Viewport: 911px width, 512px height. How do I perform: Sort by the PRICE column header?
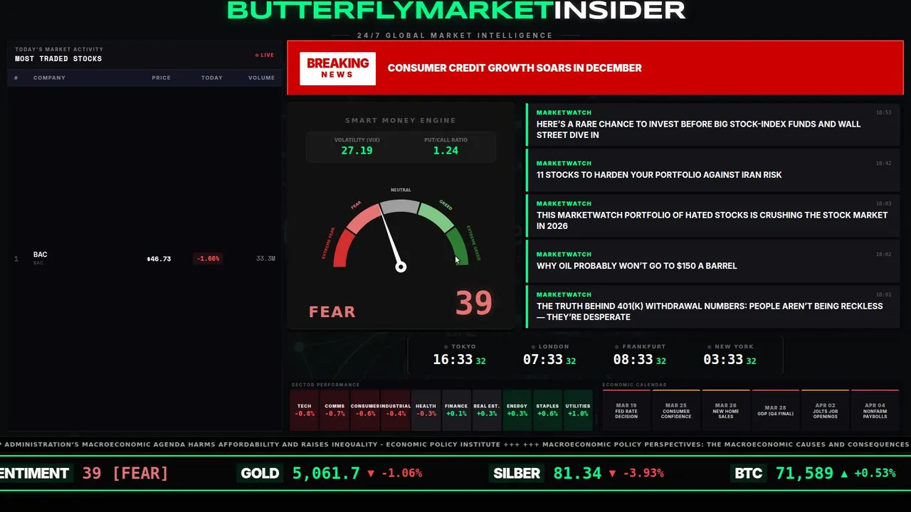click(x=161, y=78)
